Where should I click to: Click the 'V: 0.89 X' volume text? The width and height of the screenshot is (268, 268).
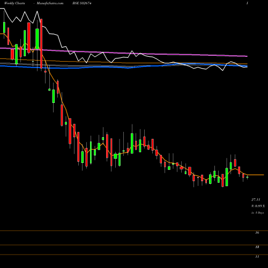[x=258, y=206]
